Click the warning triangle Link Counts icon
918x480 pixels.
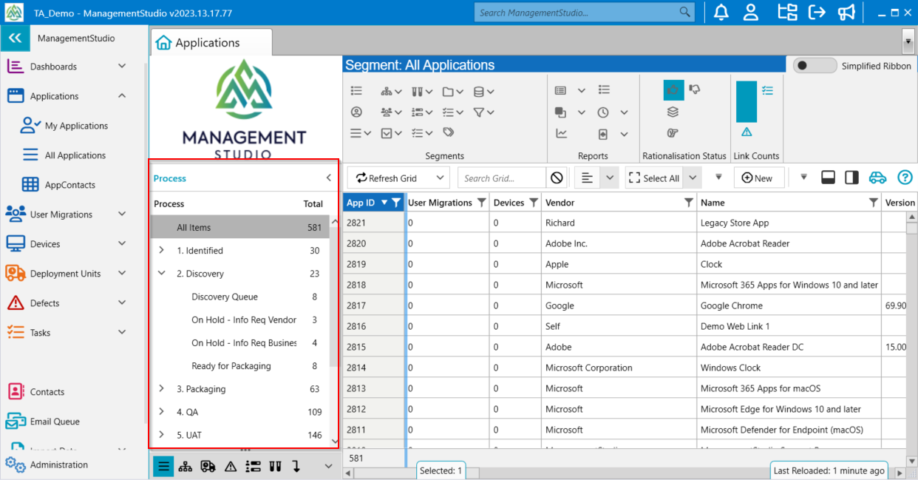click(747, 132)
